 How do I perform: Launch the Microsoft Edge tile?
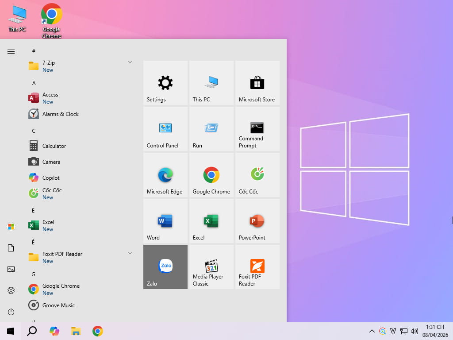point(165,174)
